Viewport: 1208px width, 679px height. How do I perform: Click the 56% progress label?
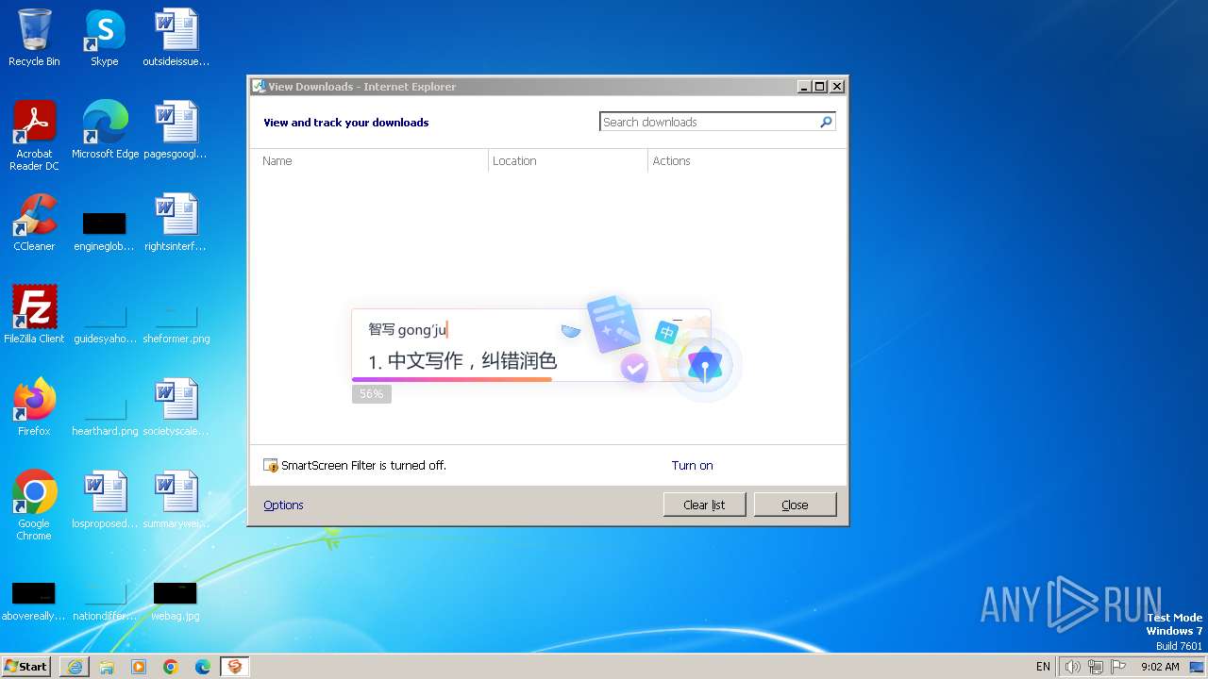[372, 394]
